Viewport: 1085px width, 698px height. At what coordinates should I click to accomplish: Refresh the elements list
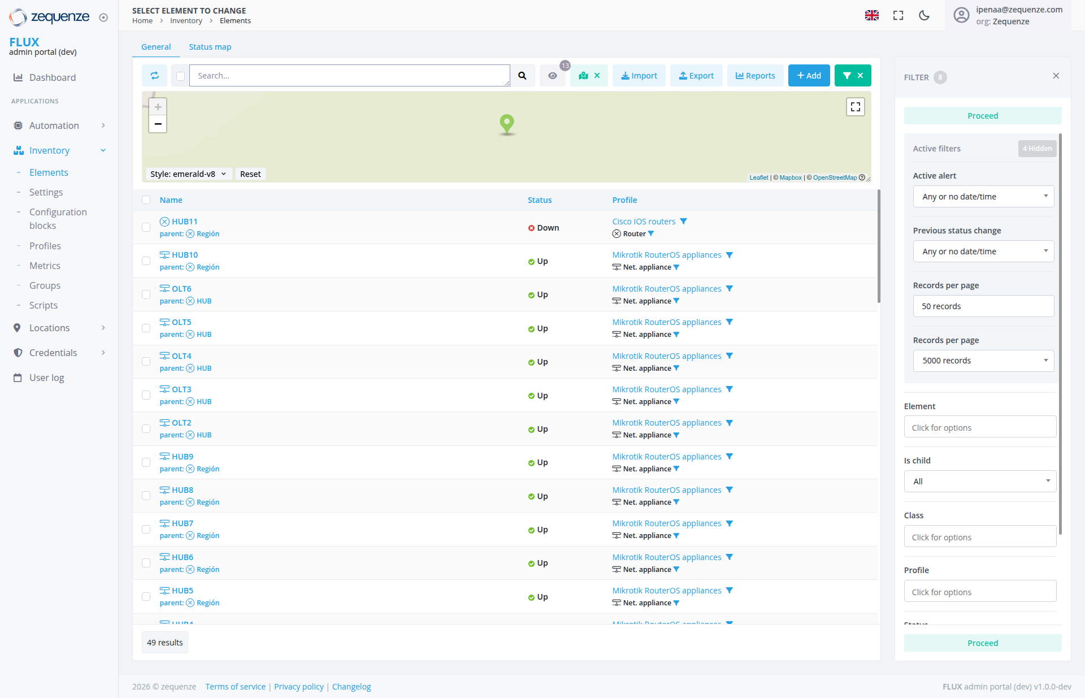154,75
